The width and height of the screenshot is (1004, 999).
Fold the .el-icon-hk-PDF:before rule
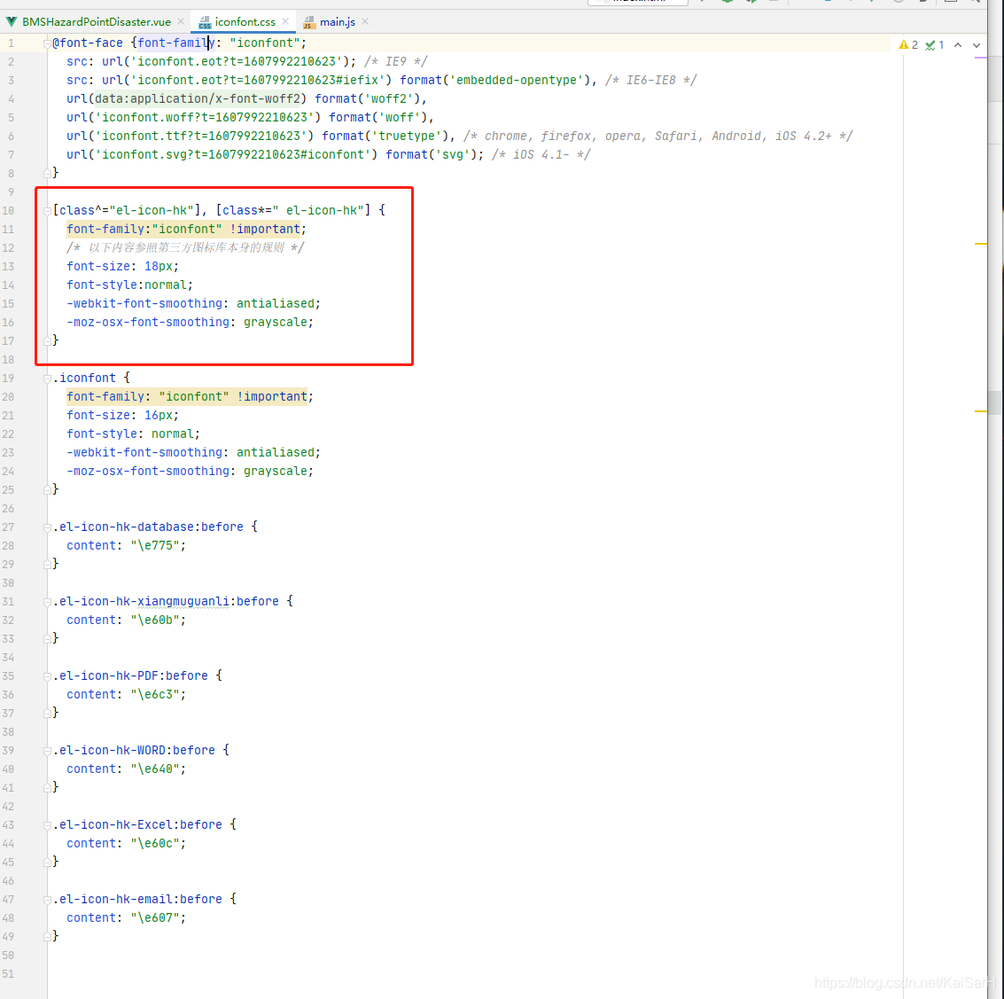(47, 676)
